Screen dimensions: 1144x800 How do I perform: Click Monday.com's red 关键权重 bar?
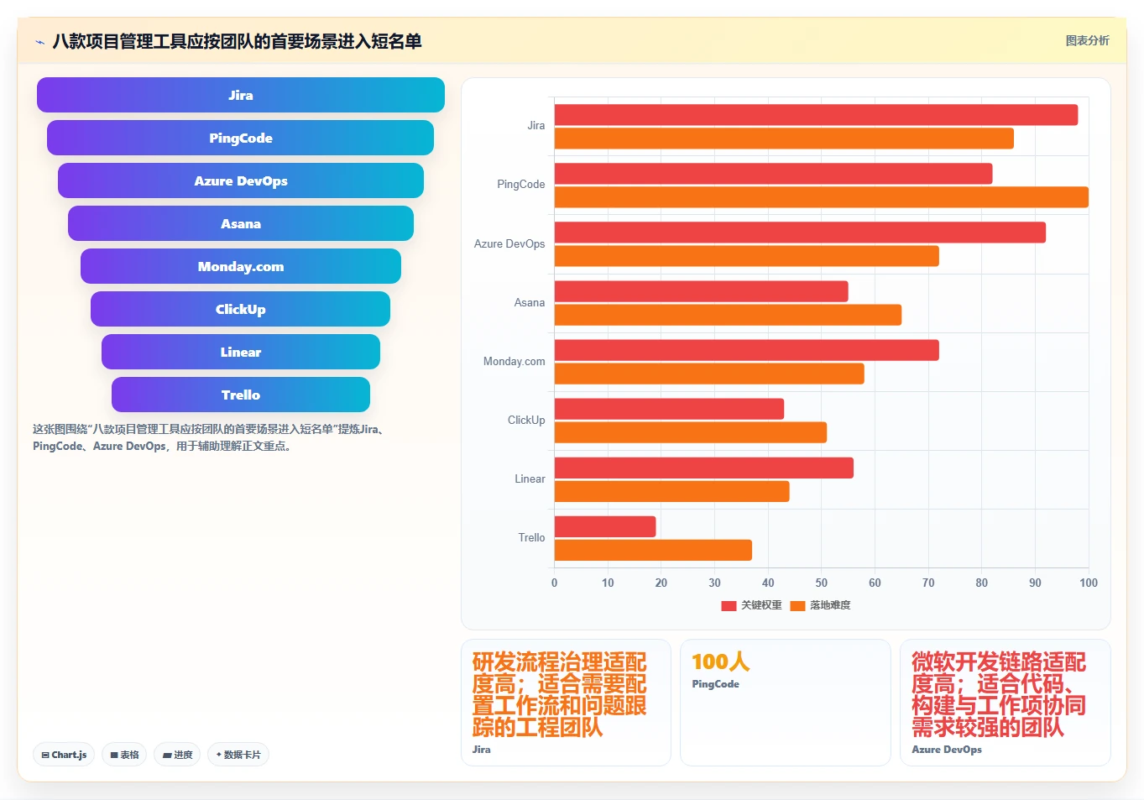[746, 350]
